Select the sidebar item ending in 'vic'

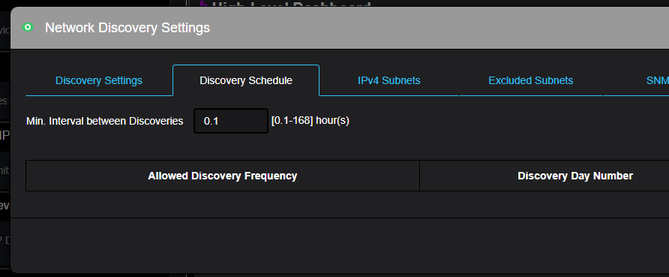click(x=4, y=30)
